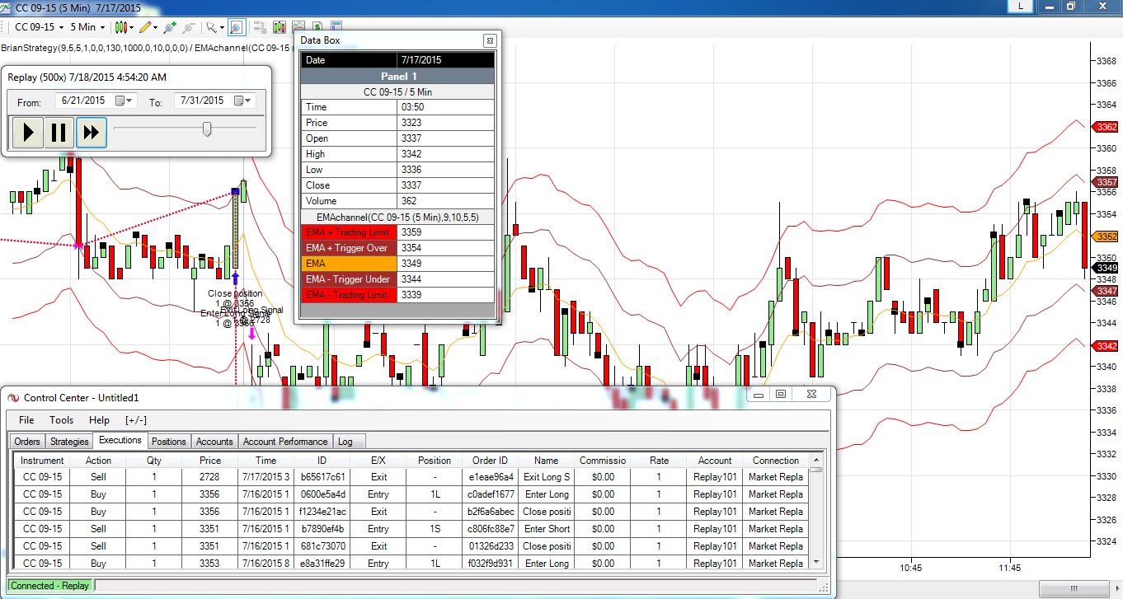The width and height of the screenshot is (1123, 599).
Task: Click the Exit Long S name cell
Action: coord(546,477)
